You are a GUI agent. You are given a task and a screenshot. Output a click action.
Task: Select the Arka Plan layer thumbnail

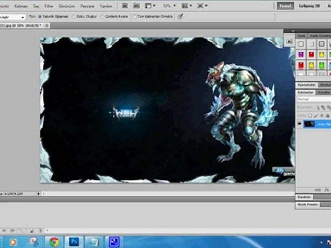coord(310,124)
